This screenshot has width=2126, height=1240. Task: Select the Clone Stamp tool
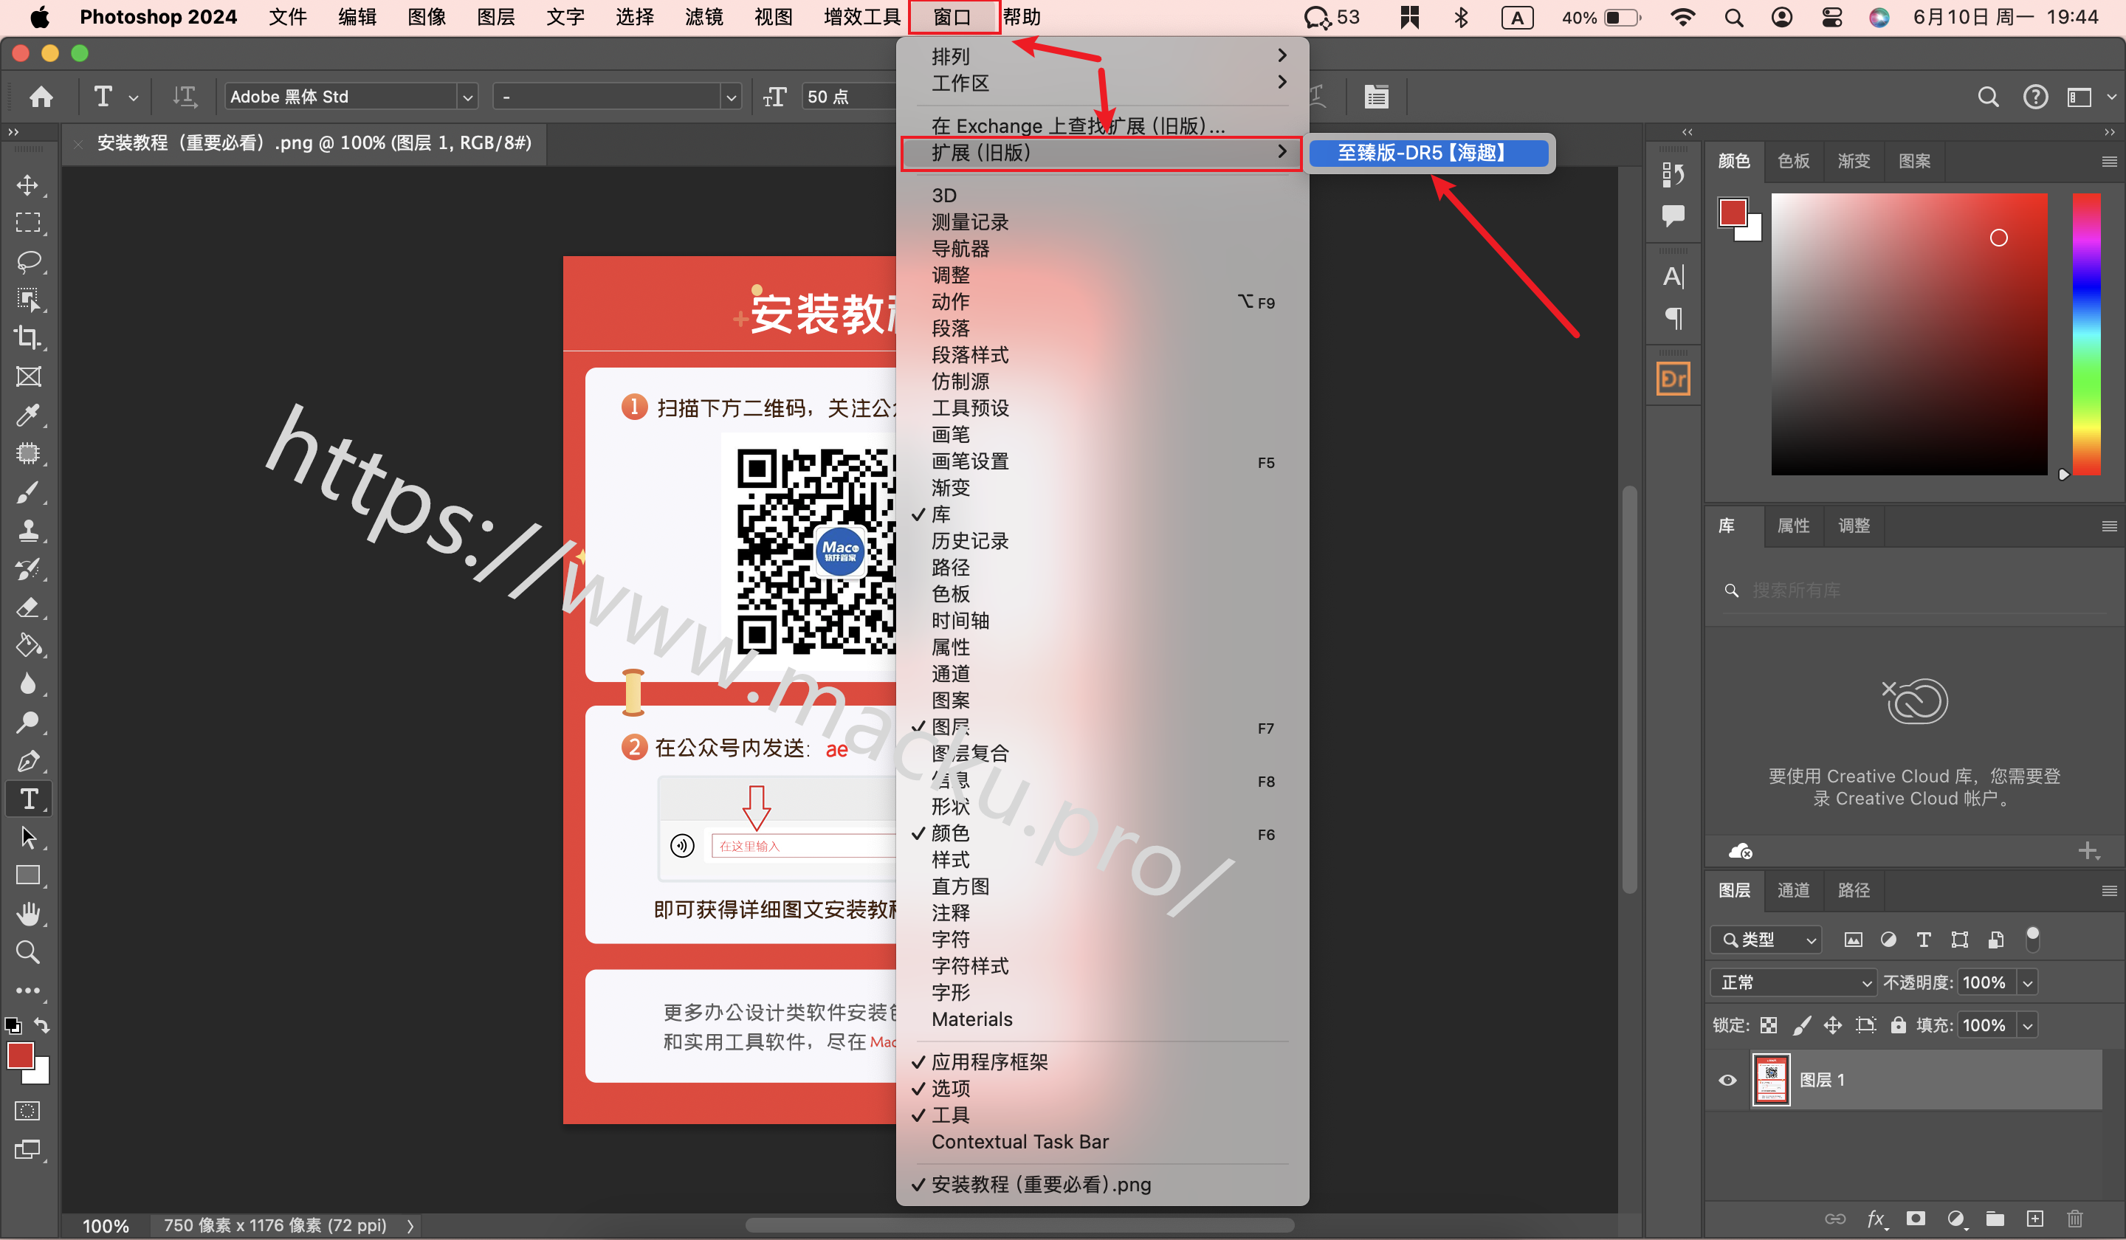(x=28, y=530)
